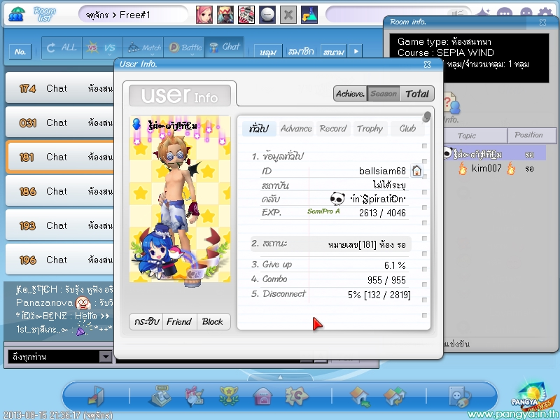560x420 pixels.
Task: Click the blue person badge on avatar card
Action: 136,124
